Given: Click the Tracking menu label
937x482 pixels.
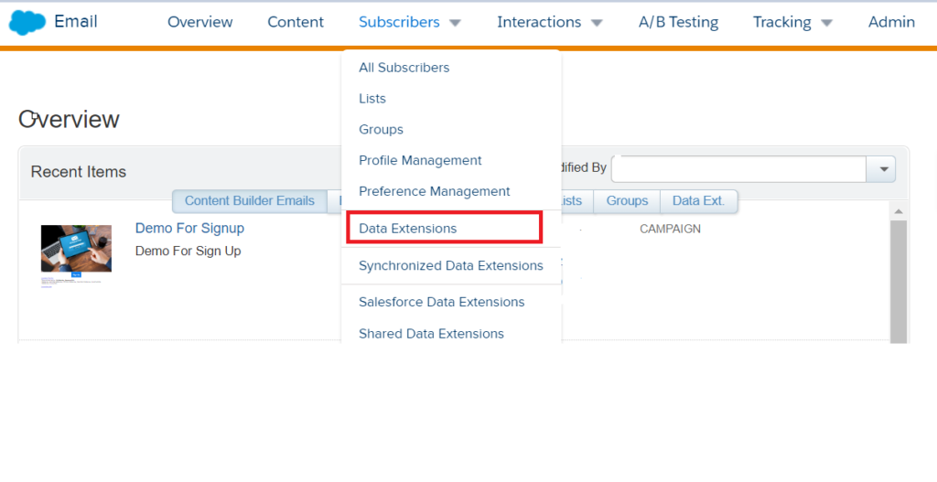Looking at the screenshot, I should click(x=781, y=22).
